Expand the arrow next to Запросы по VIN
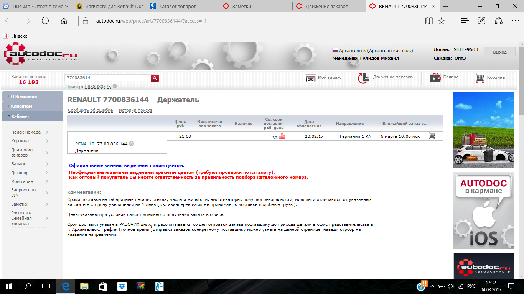Viewport: 524px width, 294px height. point(46,193)
